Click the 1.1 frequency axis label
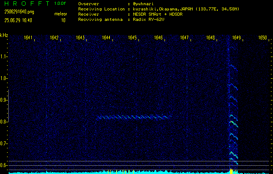The height and width of the screenshot is (174, 273). click(3, 57)
